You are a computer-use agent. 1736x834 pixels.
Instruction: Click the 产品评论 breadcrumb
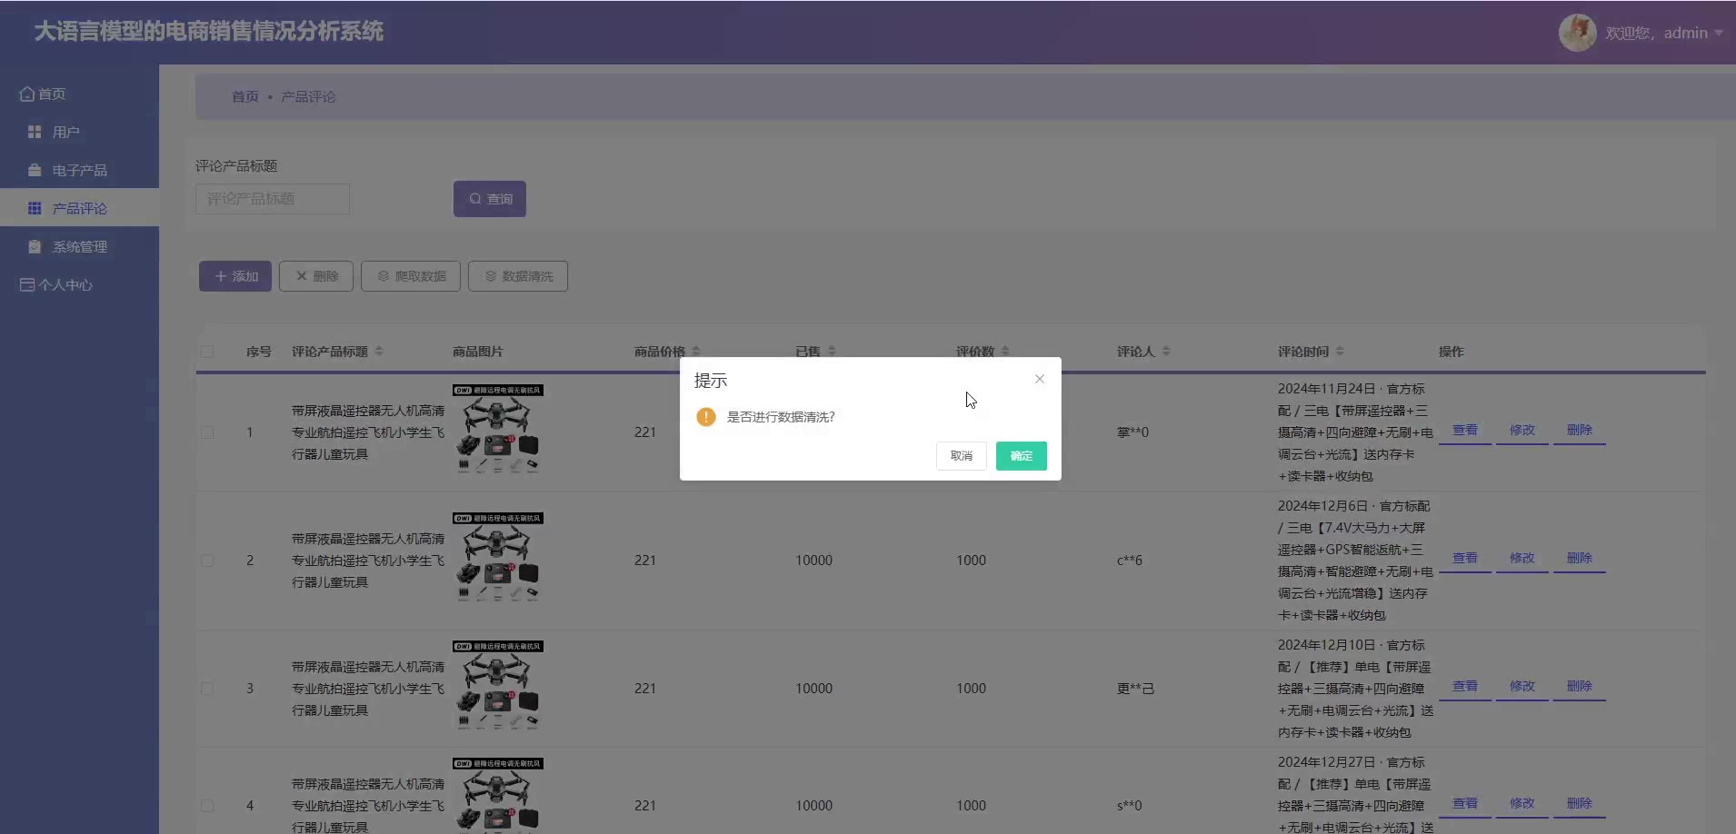(x=308, y=96)
